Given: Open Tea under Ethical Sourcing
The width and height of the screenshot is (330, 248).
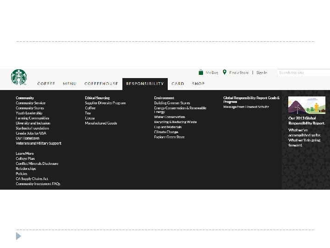Looking at the screenshot, I should click(x=88, y=113).
